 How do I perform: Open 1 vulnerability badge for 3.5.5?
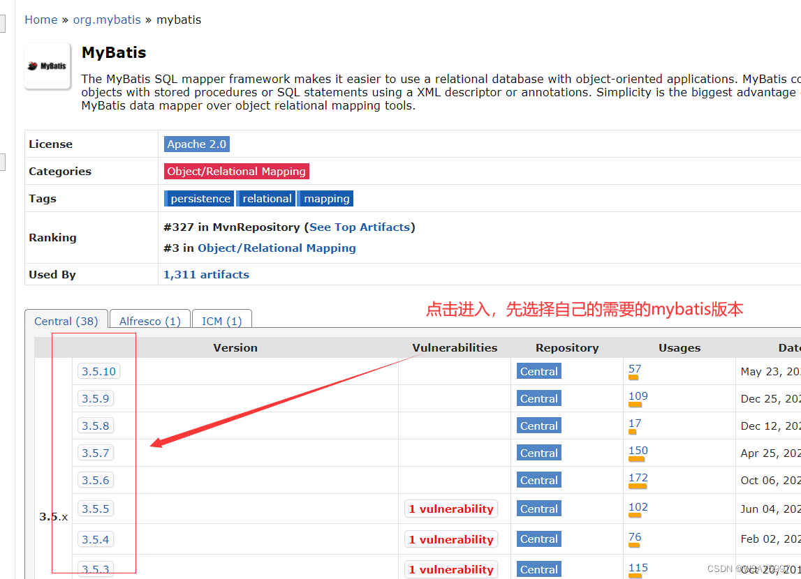coord(451,509)
